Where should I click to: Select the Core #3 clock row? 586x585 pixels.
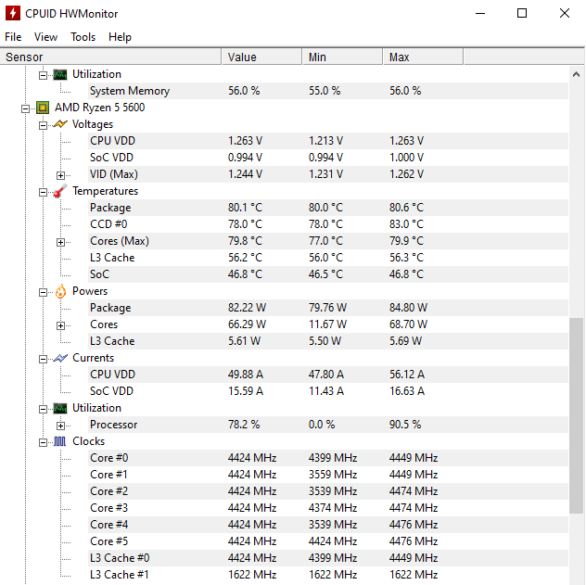tap(328, 508)
